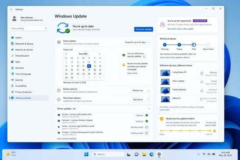This screenshot has height=160, width=240.
Task: Click the info icon next to security updates
Action: point(144,57)
